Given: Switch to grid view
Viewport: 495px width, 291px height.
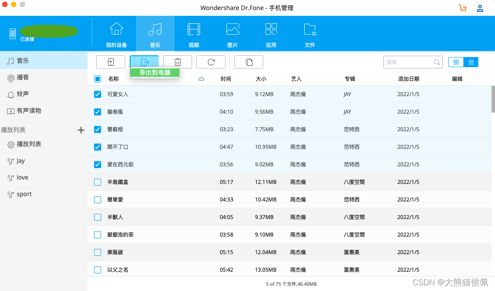Looking at the screenshot, I should coord(456,62).
